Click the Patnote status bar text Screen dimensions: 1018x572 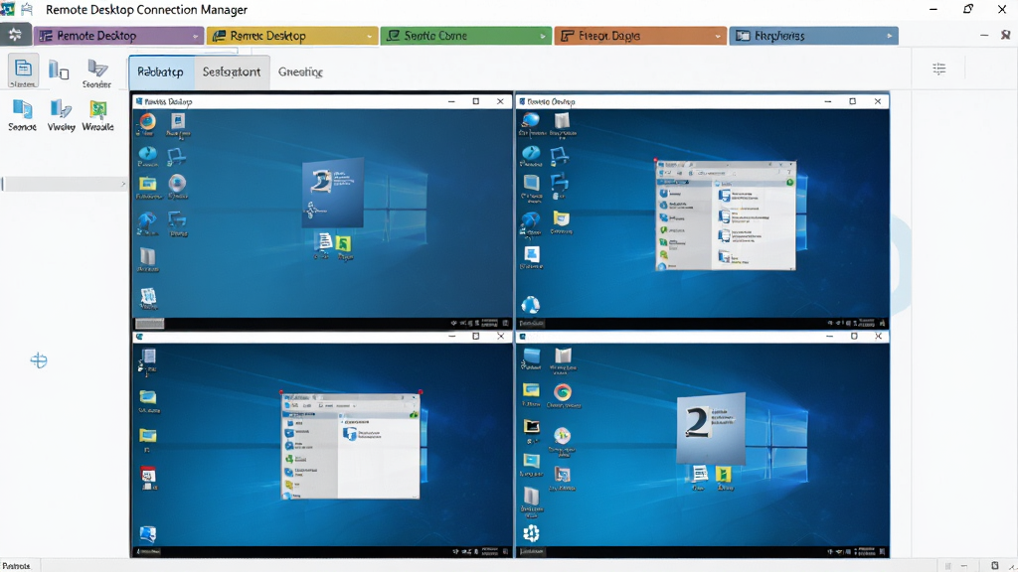pyautogui.click(x=16, y=565)
